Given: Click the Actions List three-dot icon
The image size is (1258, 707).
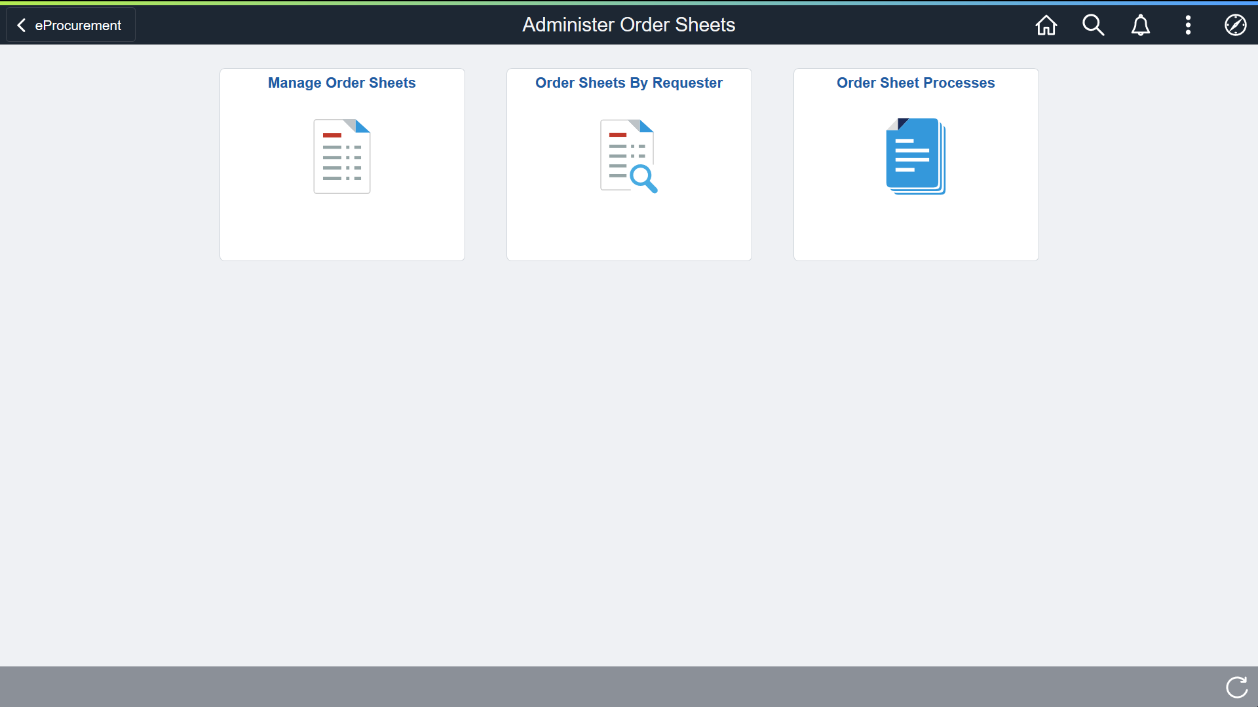Looking at the screenshot, I should coord(1188,25).
